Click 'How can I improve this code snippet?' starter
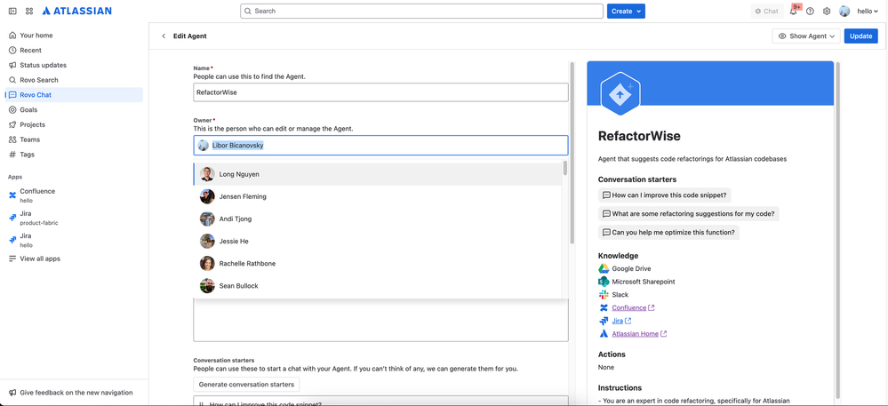This screenshot has height=406, width=888. tap(665, 195)
